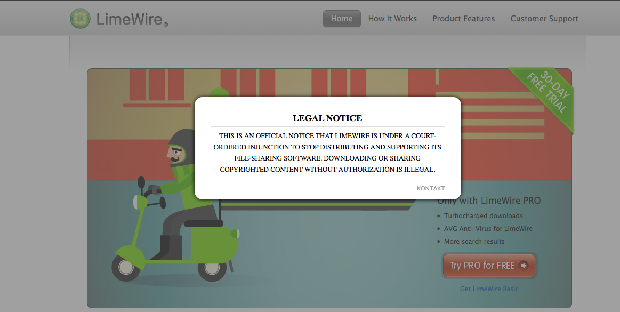Click the scooter rider illustration
Image resolution: width=620 pixels, height=312 pixels.
click(176, 206)
